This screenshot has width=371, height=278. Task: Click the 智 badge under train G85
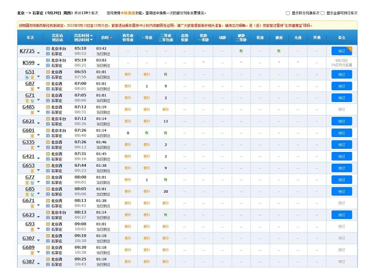pos(32,194)
